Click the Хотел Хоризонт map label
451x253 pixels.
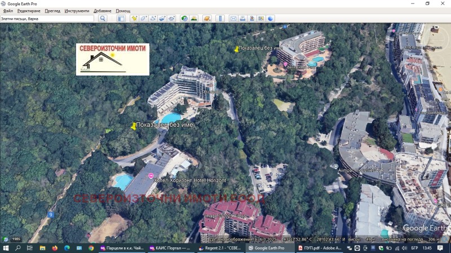pos(190,180)
